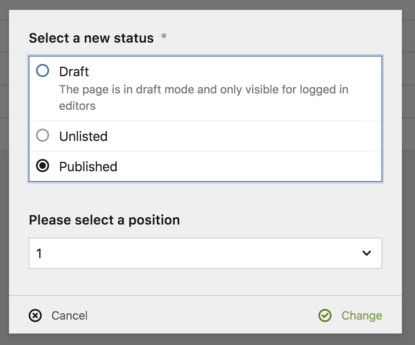415x345 pixels.
Task: Click the empty area of the Published row
Action: [246, 167]
